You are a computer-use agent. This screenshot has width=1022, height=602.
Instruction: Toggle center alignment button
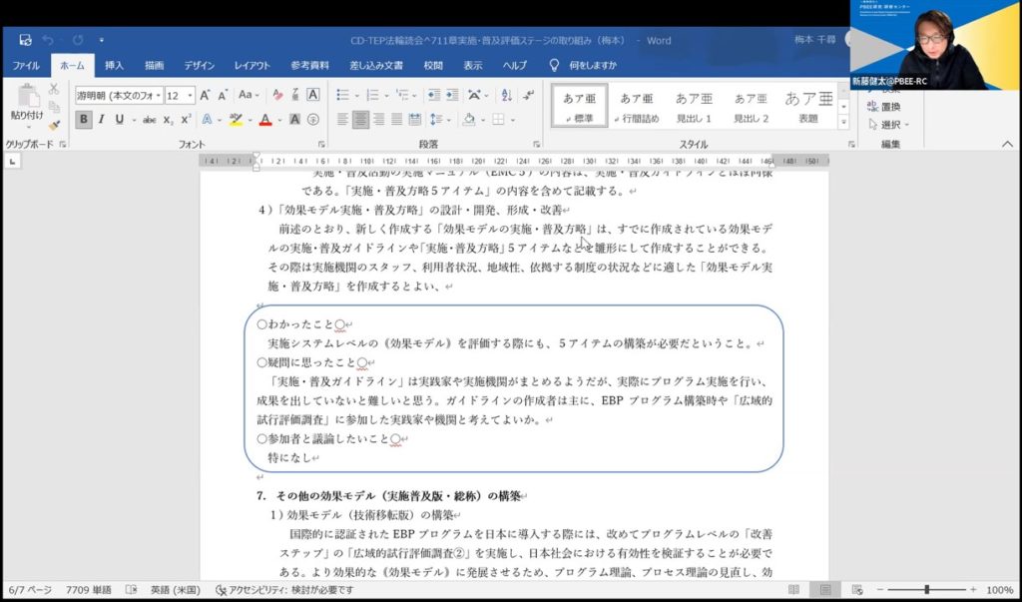pos(360,120)
